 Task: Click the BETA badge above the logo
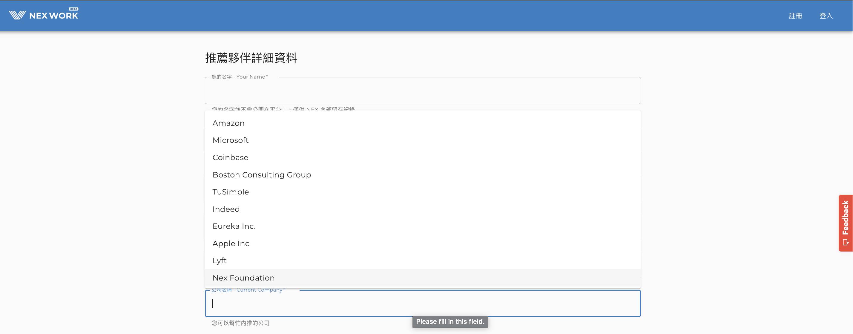pos(73,9)
